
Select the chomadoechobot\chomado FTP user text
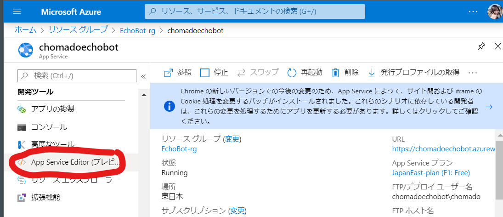coord(436,197)
